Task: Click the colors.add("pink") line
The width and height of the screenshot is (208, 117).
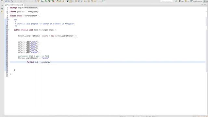Action: point(28,48)
